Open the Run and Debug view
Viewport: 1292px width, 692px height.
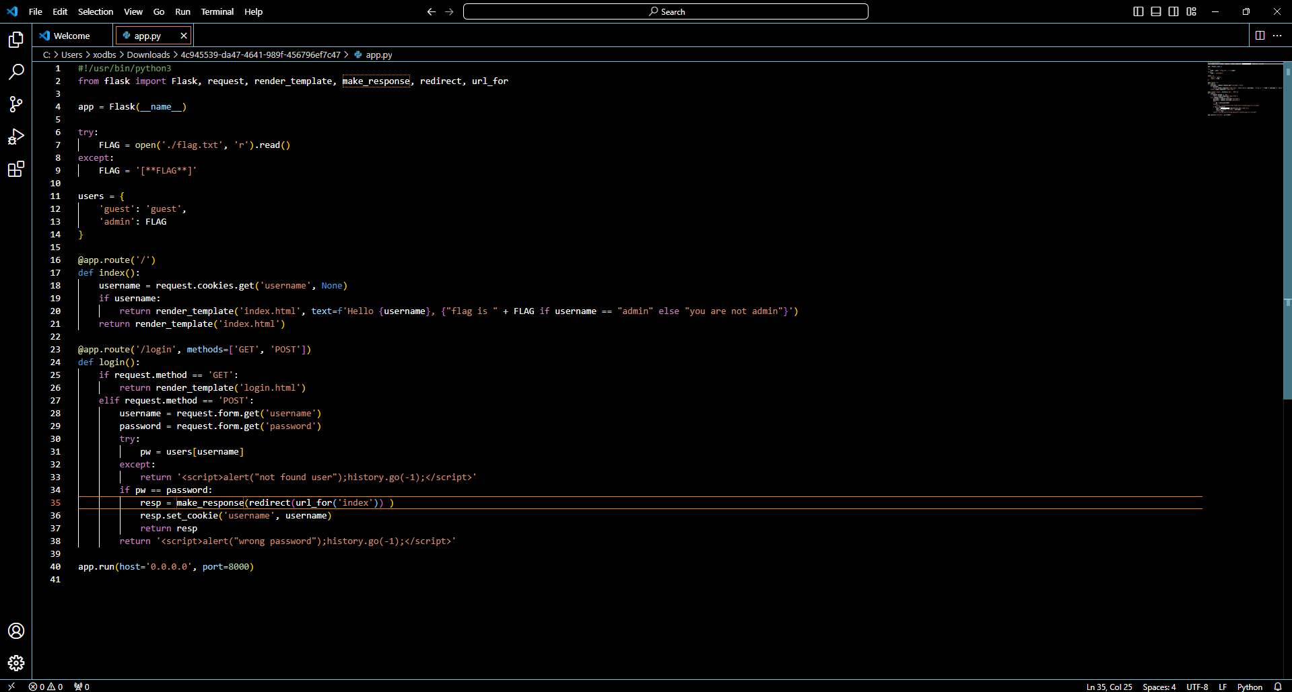(x=16, y=137)
